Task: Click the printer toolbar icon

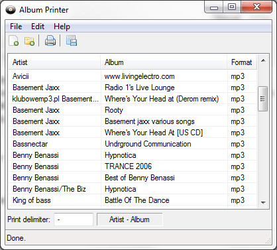Action: click(50, 40)
